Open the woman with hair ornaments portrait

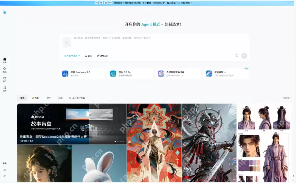click(x=44, y=164)
